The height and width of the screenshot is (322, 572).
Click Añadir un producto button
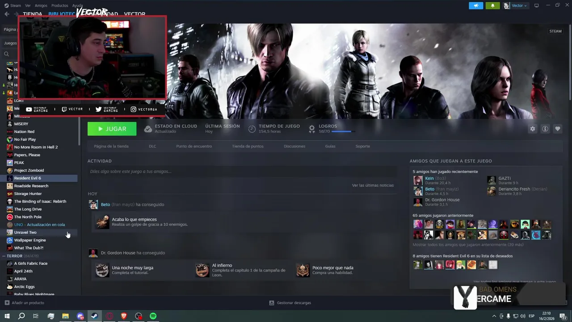[24, 303]
